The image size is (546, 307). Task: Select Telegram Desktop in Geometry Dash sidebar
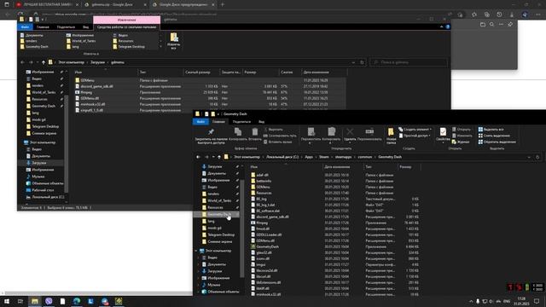(x=218, y=235)
